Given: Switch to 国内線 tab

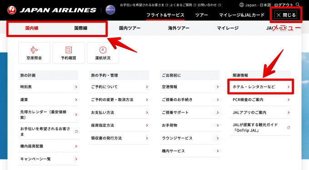Looking at the screenshot, I should point(32,28).
